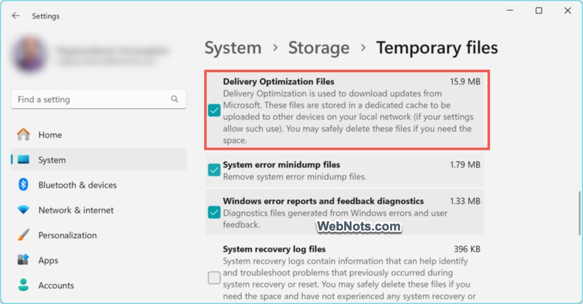The height and width of the screenshot is (304, 583).
Task: Click the back arrow in Settings
Action: (x=16, y=16)
